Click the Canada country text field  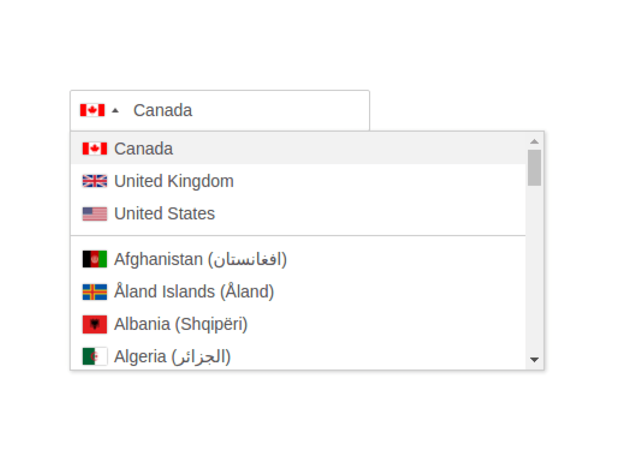click(x=247, y=110)
